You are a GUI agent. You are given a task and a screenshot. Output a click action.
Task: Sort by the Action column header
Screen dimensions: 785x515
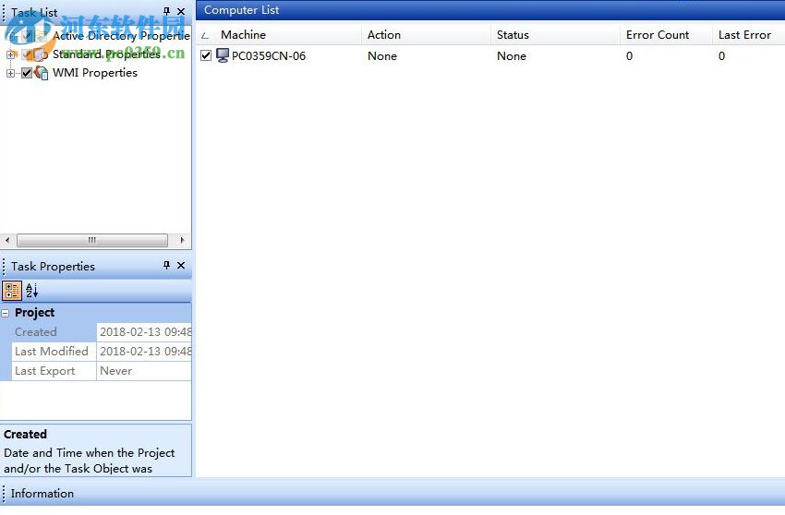426,34
